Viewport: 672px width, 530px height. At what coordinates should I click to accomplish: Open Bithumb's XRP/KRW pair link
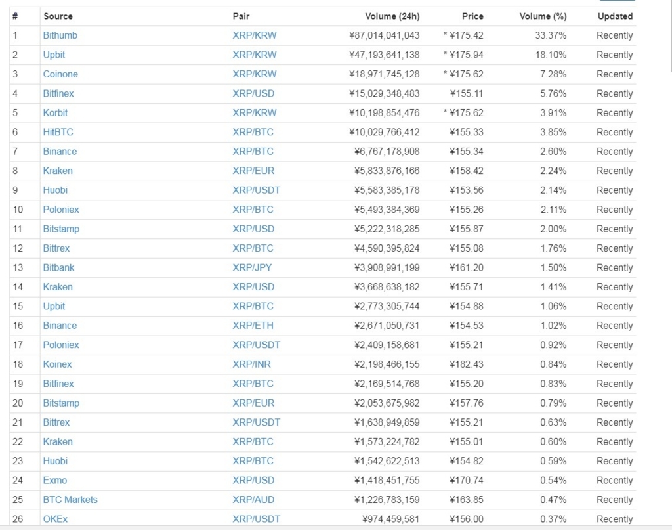coord(255,35)
